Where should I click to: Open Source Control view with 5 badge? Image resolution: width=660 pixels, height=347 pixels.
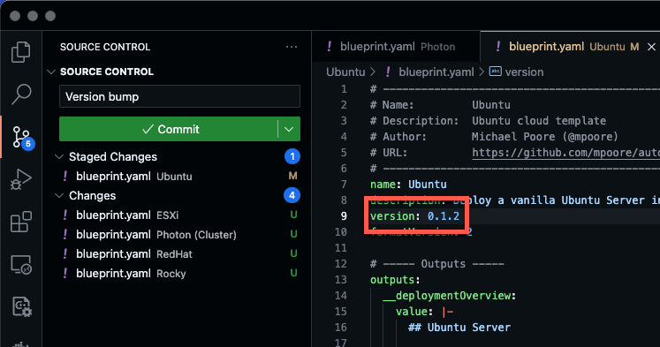point(22,137)
